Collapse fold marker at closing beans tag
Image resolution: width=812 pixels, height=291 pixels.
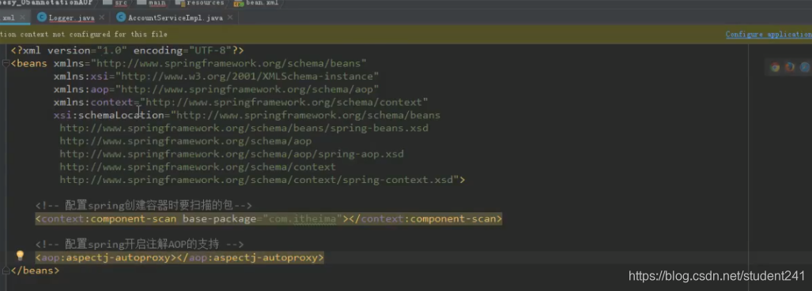(x=6, y=270)
